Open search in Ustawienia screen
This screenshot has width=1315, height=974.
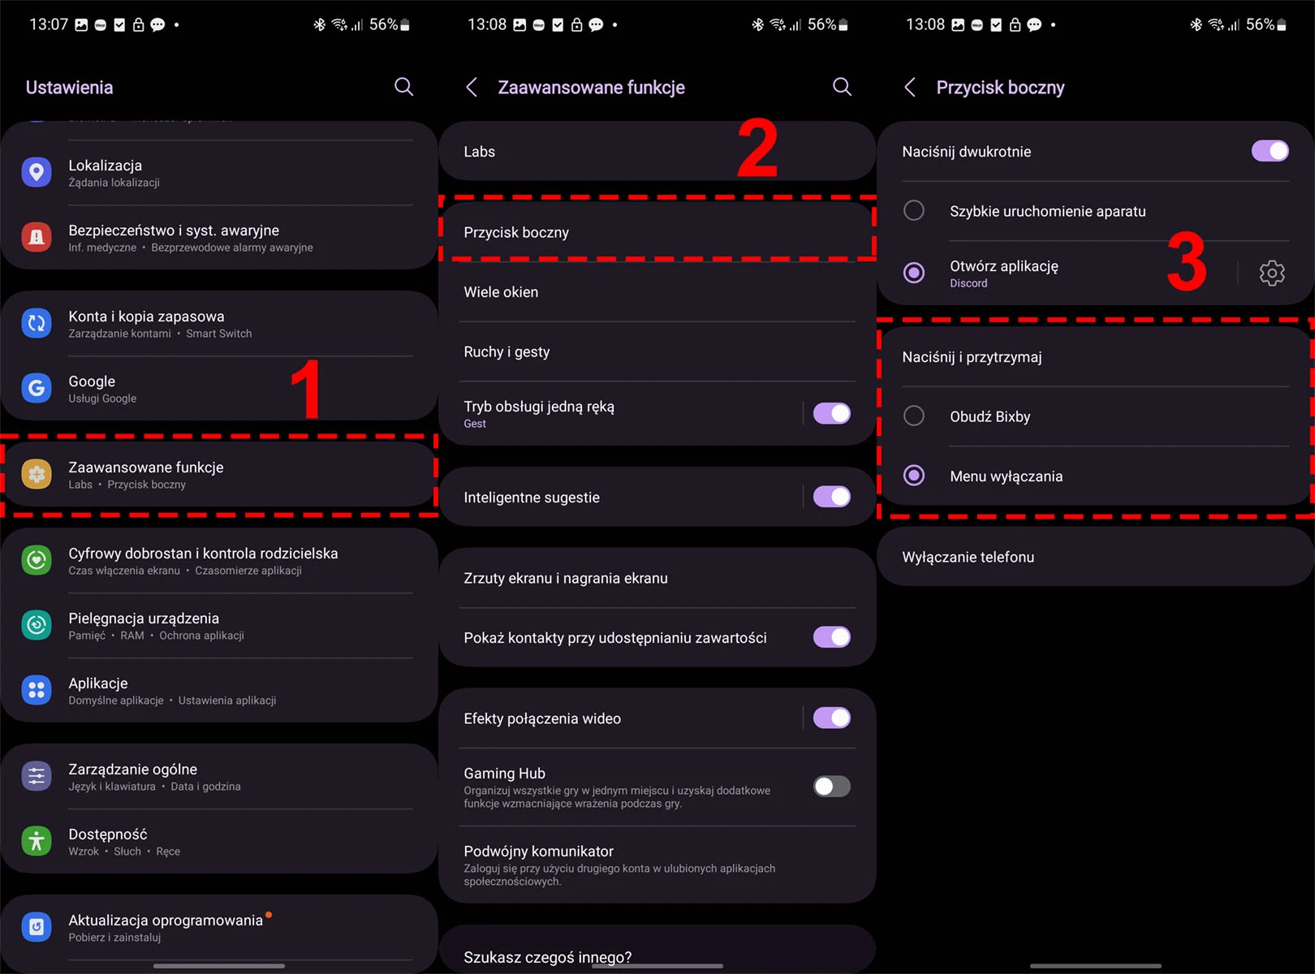[x=403, y=87]
